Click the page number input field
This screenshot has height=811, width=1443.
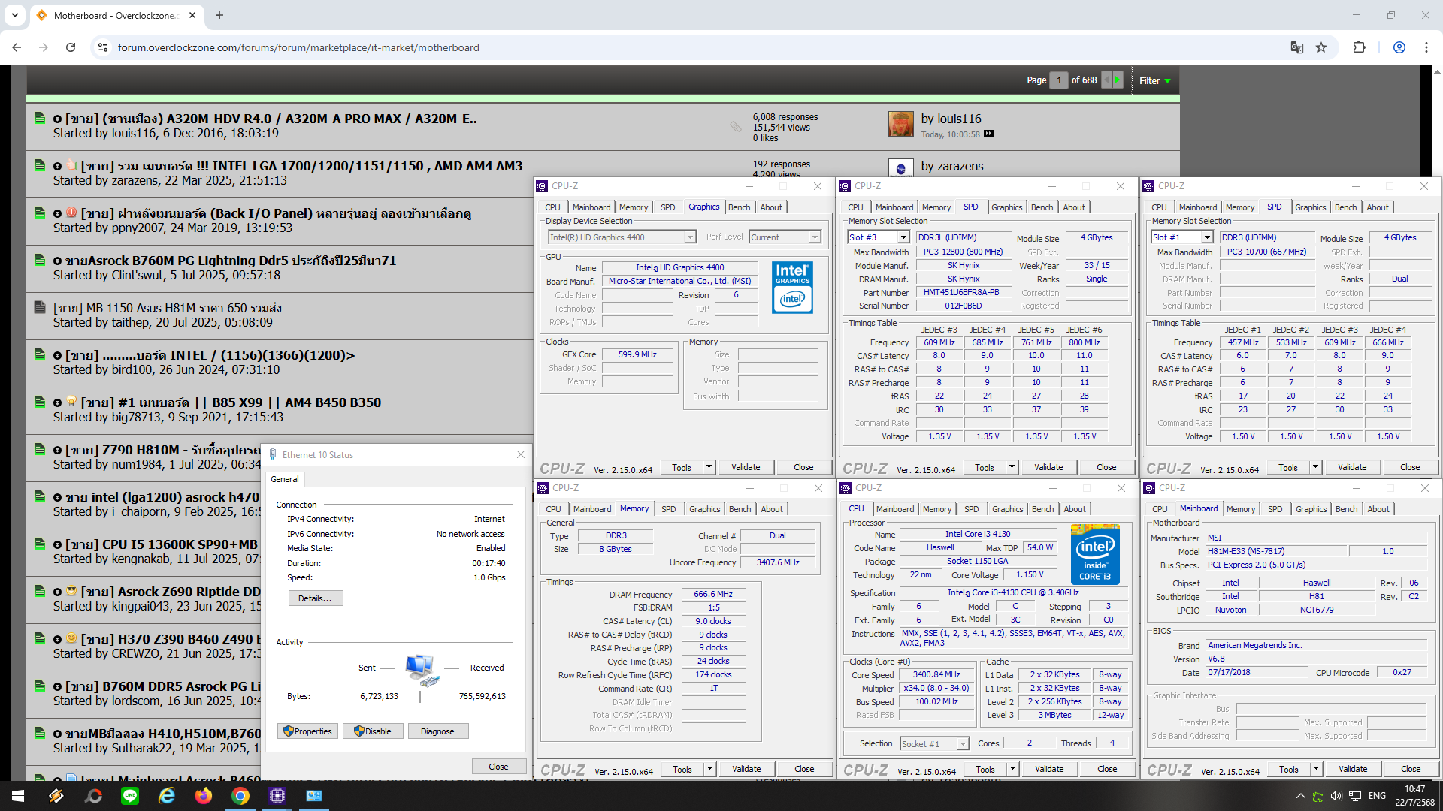coord(1058,80)
